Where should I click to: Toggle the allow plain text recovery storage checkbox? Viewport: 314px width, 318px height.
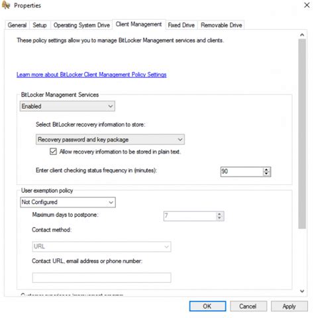click(x=53, y=152)
